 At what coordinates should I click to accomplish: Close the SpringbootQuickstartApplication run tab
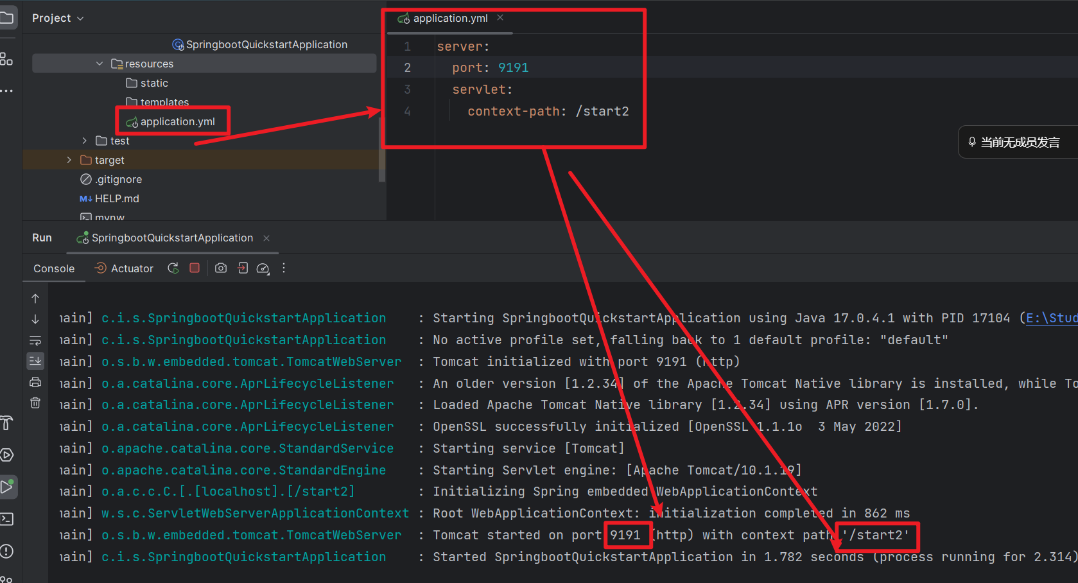coord(266,238)
